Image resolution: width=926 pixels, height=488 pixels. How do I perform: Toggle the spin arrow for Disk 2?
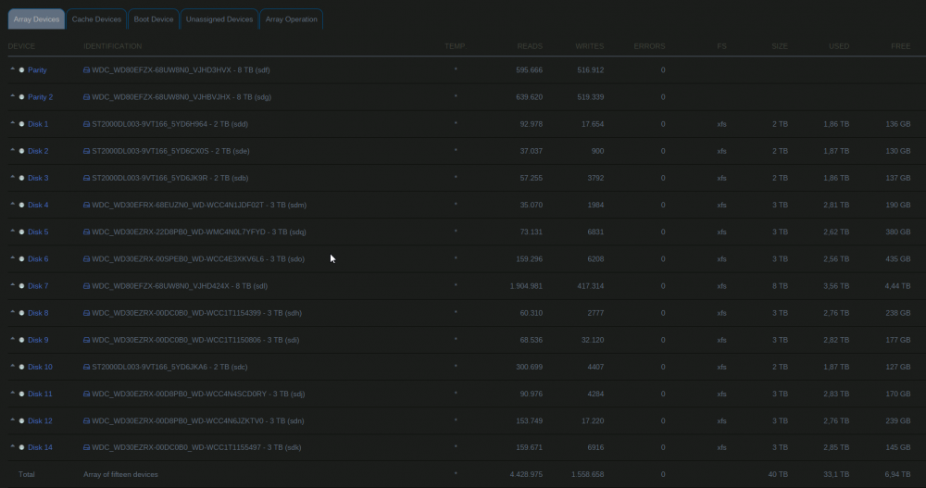(12, 150)
